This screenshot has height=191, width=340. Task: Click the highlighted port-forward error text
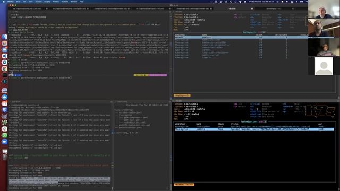[59, 180]
